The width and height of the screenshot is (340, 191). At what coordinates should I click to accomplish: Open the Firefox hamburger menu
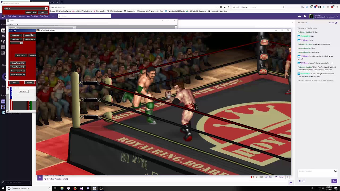[337, 7]
